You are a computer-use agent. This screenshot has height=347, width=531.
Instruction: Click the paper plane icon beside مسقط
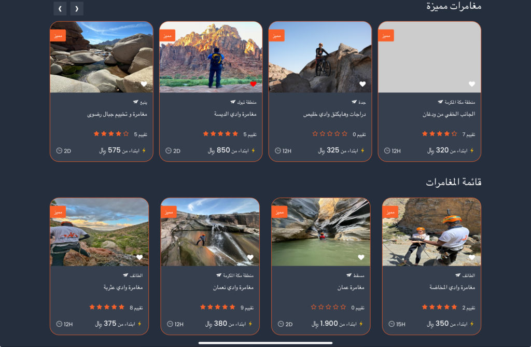349,275
